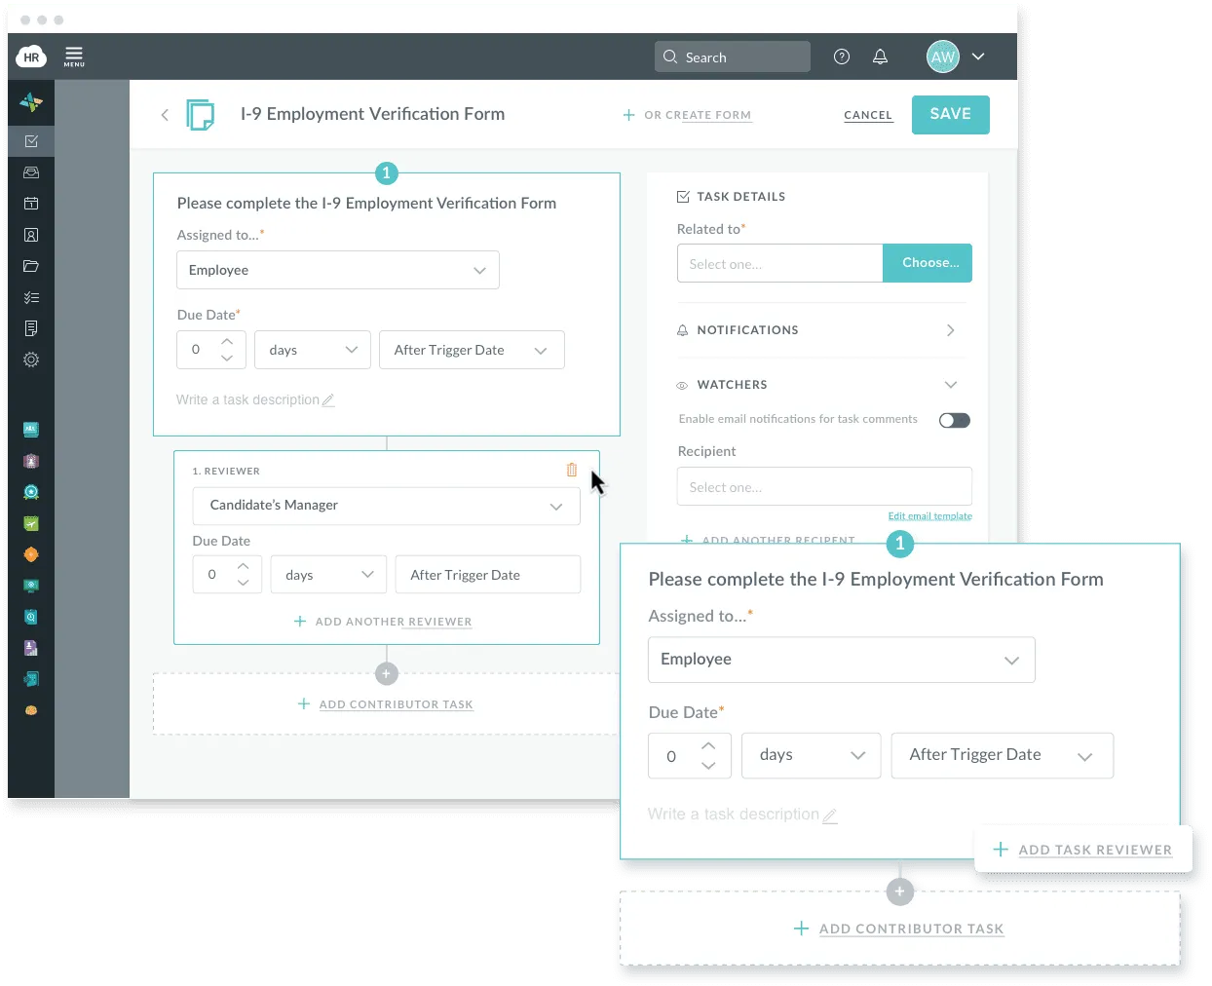Open the days dropdown in enlarged callout
Screen dimensions: 1212x986
click(x=812, y=755)
